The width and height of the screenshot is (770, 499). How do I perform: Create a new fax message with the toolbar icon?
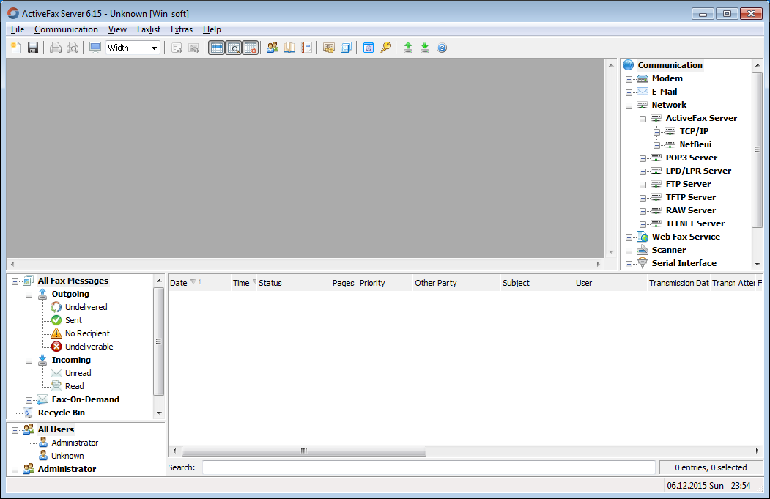point(15,48)
